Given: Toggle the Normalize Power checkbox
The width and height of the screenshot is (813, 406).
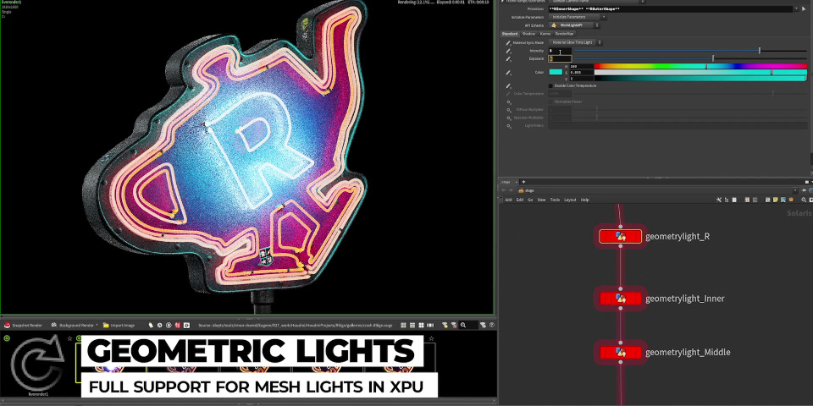Looking at the screenshot, I should 550,101.
